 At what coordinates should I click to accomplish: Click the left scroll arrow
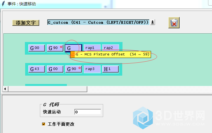(x=5, y=89)
